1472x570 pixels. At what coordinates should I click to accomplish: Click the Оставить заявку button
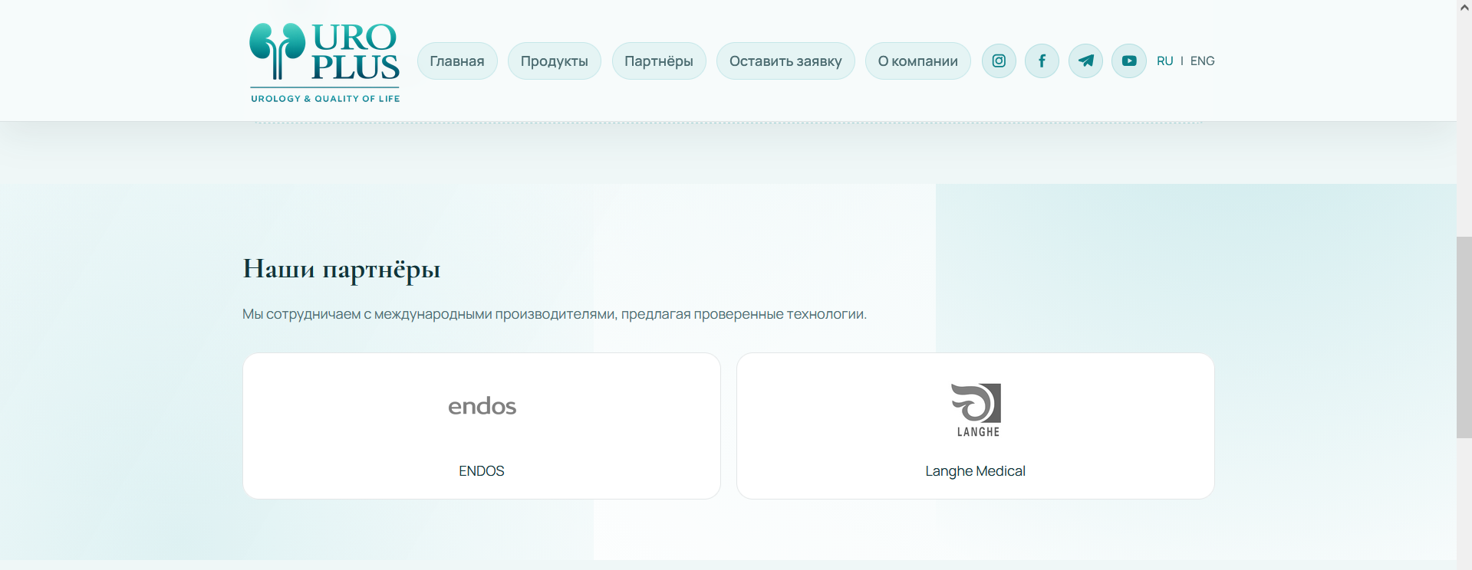coord(785,61)
